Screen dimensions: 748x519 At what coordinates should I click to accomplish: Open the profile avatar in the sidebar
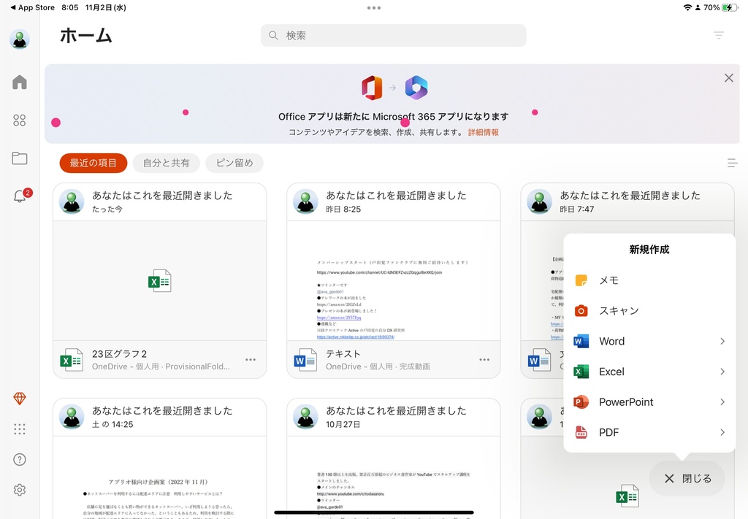(20, 39)
